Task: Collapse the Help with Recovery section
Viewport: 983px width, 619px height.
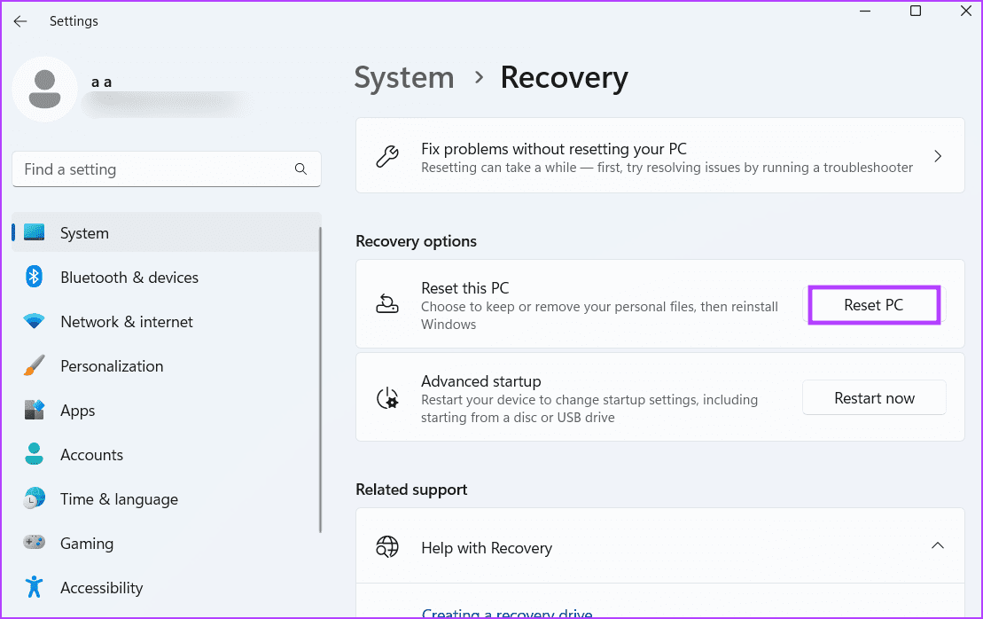Action: 937,546
